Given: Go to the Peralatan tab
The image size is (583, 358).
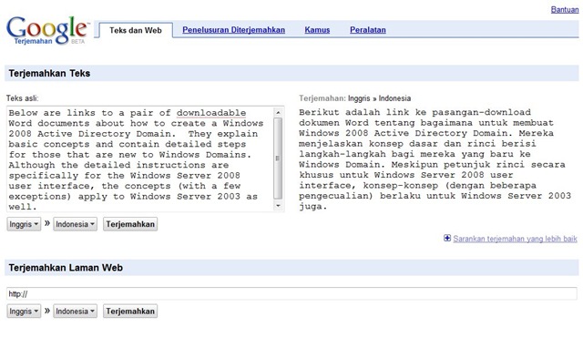Looking at the screenshot, I should 368,30.
